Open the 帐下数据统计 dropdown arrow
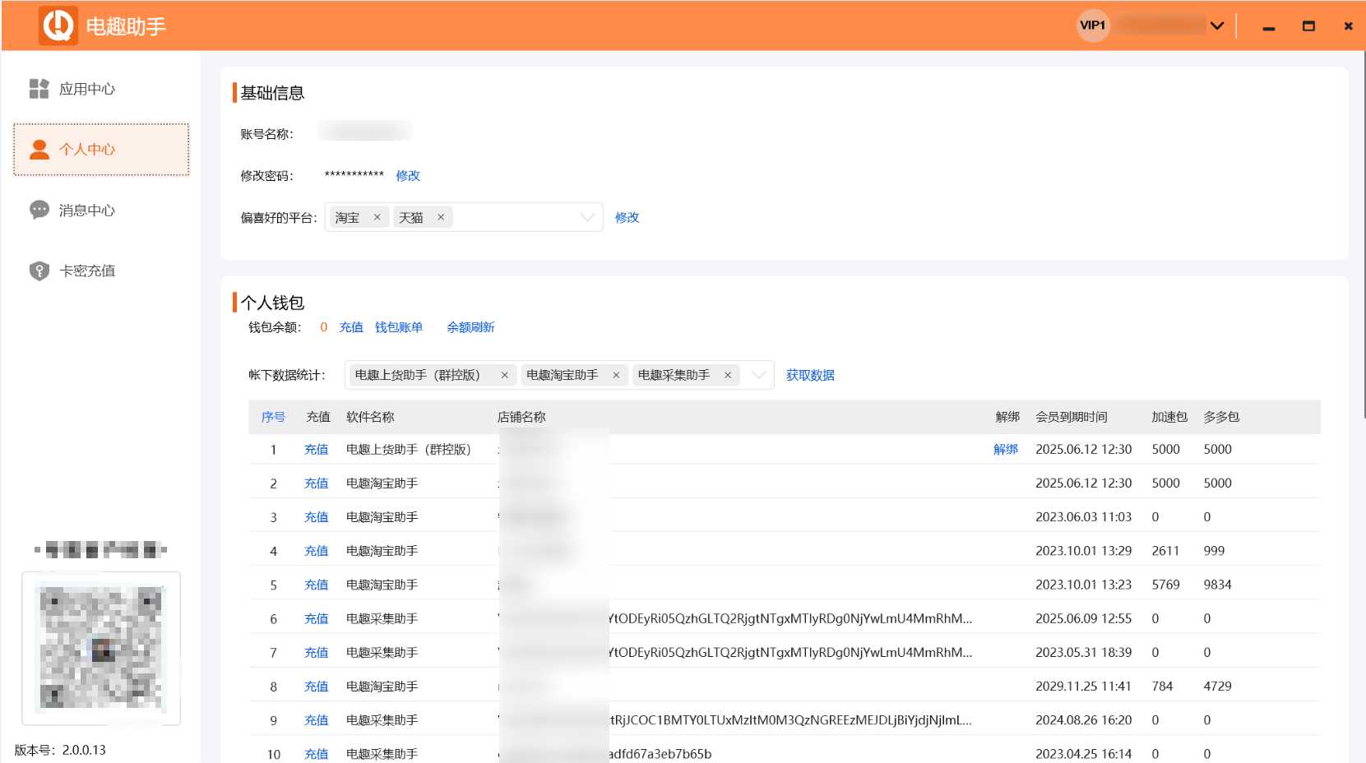The width and height of the screenshot is (1366, 763). [758, 375]
